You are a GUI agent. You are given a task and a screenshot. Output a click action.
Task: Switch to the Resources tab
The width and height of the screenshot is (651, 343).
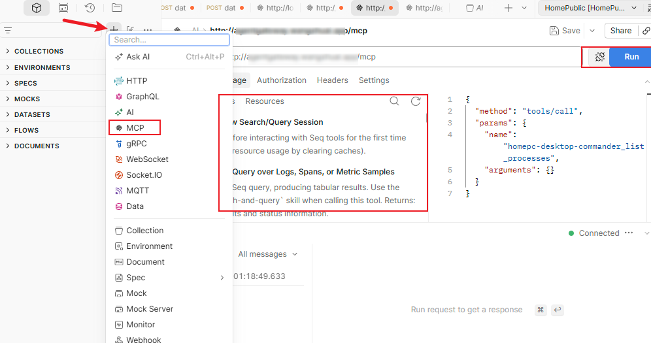coord(265,101)
